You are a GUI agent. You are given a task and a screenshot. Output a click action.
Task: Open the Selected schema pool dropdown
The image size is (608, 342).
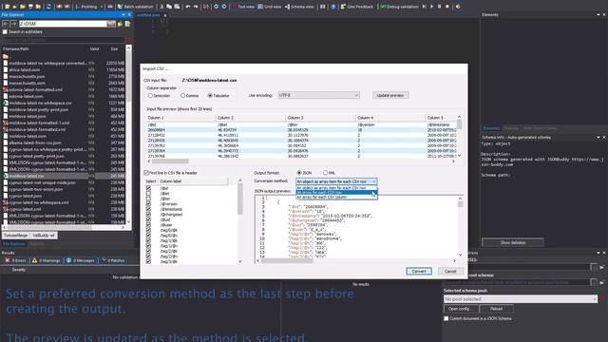pos(521,299)
